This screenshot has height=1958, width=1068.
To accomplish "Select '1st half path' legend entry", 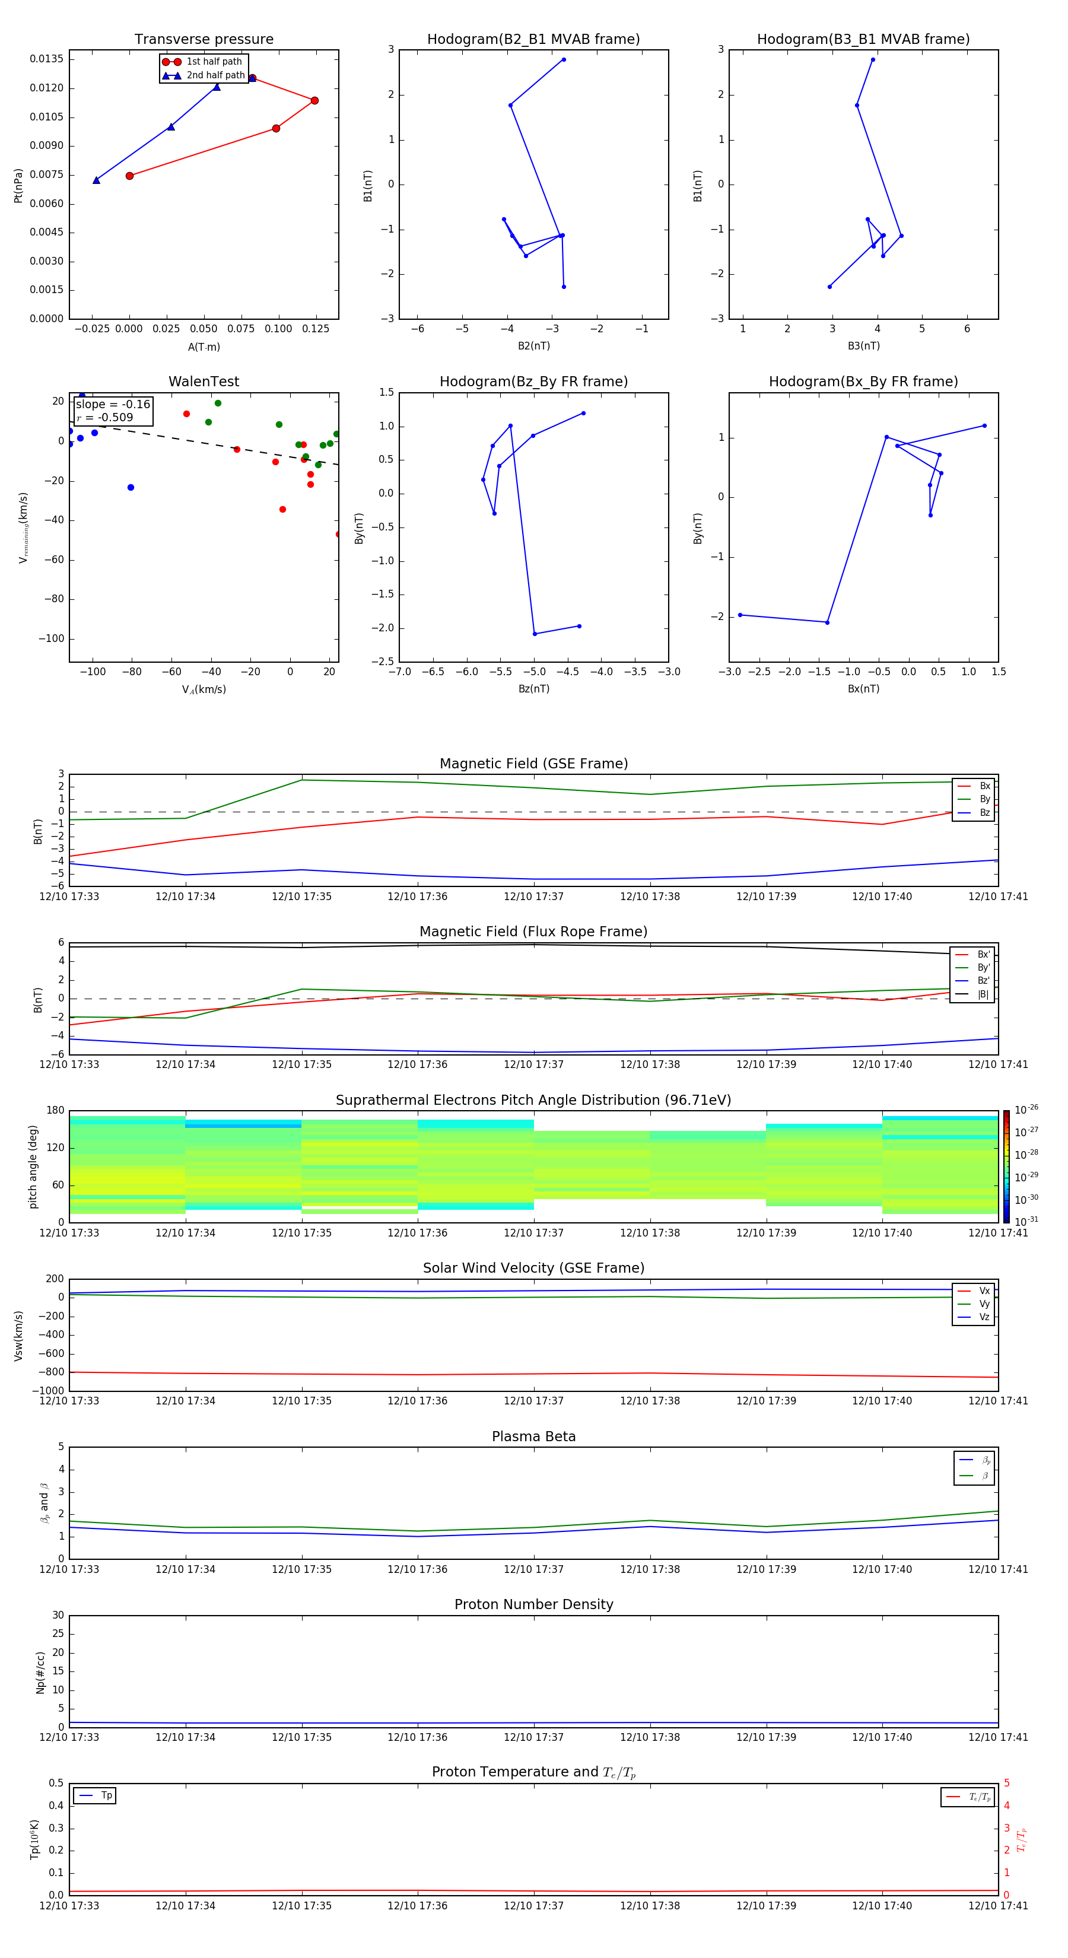I will pos(203,62).
